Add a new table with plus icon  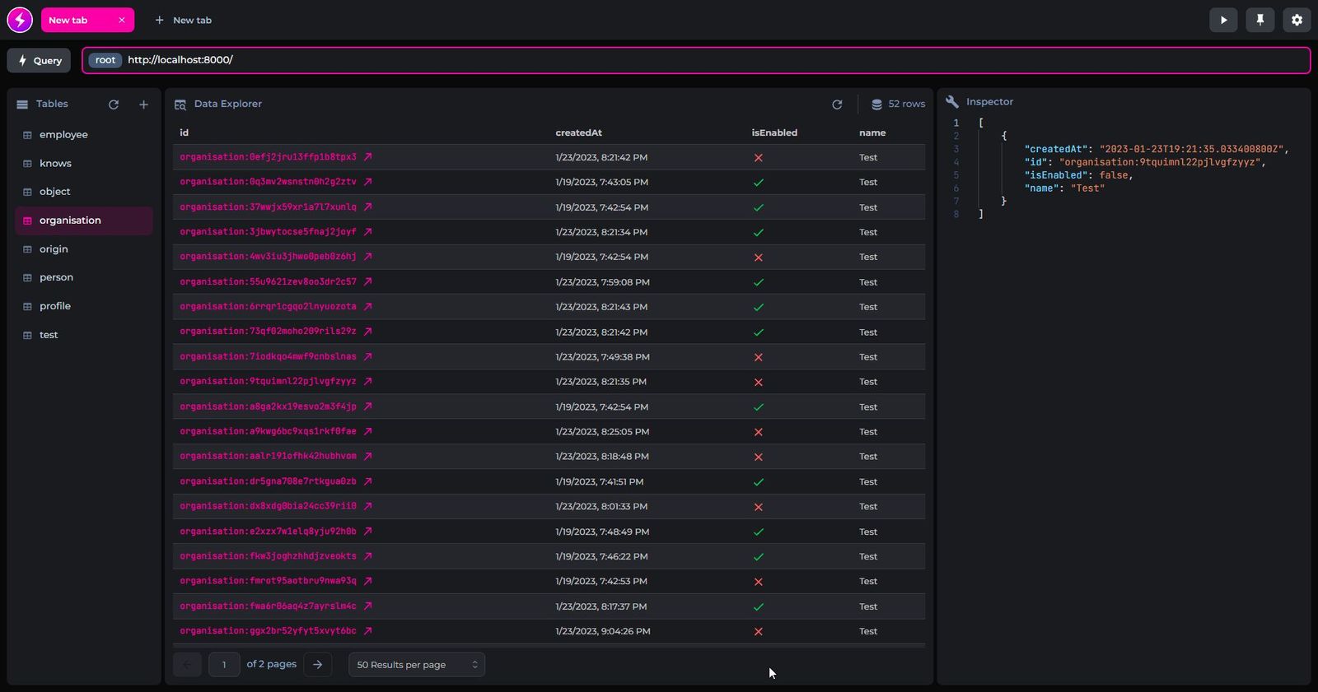143,104
